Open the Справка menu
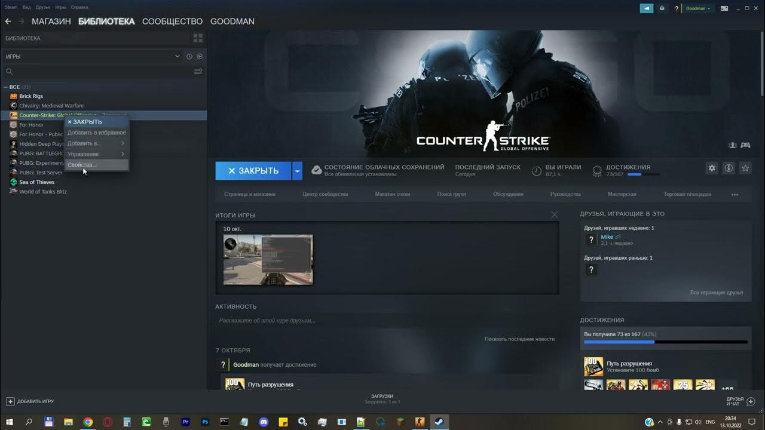The image size is (765, 430). point(79,7)
